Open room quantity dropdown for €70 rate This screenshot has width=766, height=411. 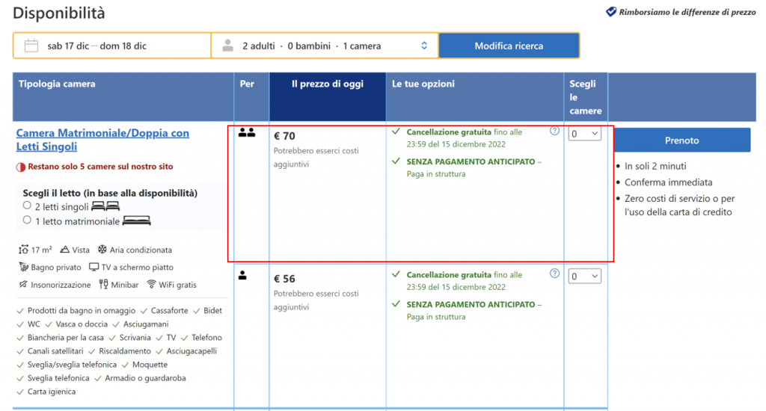click(584, 134)
